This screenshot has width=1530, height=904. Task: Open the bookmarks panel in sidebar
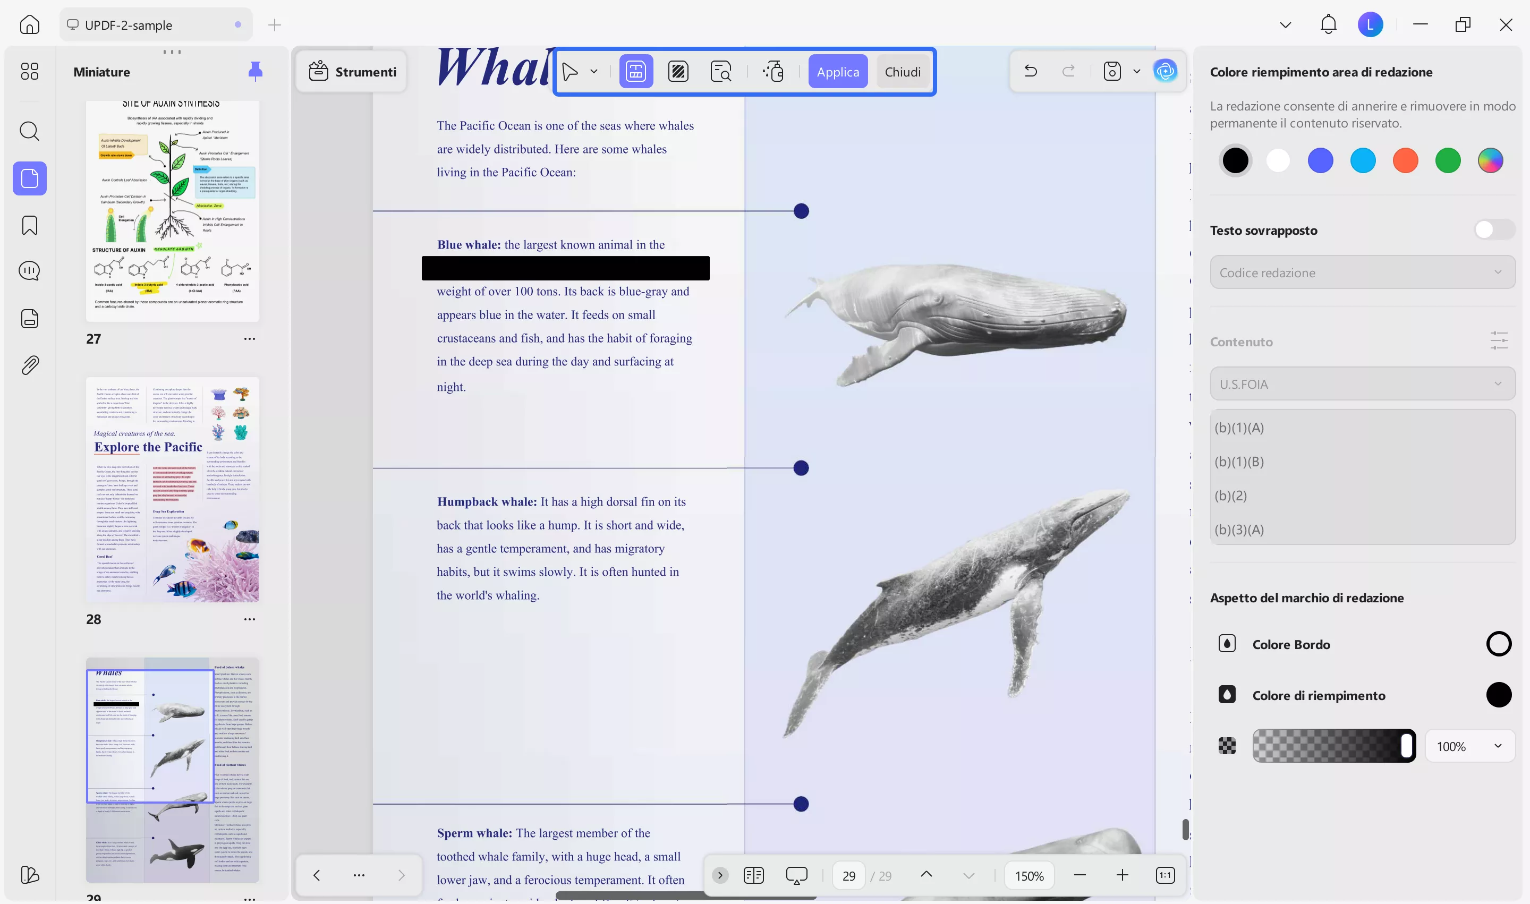(29, 225)
